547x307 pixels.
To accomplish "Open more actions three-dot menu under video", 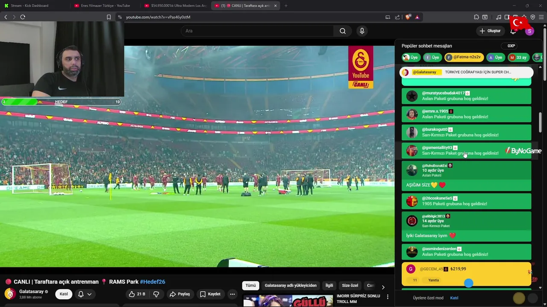I will 232,294.
